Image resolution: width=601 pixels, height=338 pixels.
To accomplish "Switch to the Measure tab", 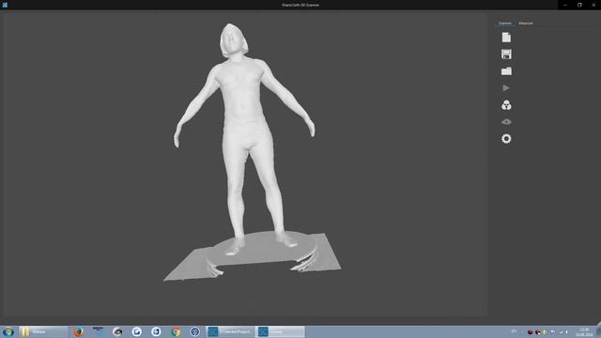I will point(526,23).
